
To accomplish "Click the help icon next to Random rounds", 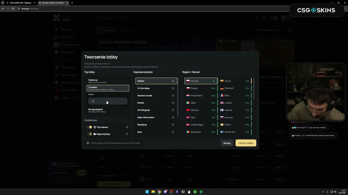I will (x=173, y=96).
